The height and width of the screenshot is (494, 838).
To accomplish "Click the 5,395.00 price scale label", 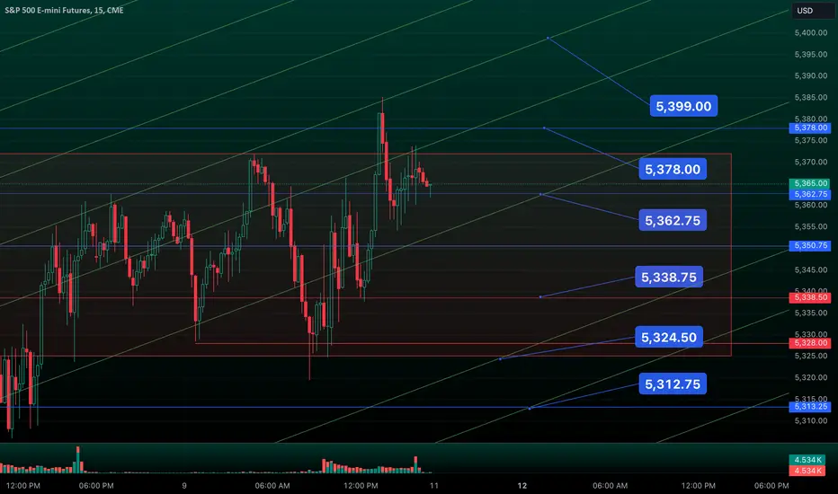I will (811, 55).
